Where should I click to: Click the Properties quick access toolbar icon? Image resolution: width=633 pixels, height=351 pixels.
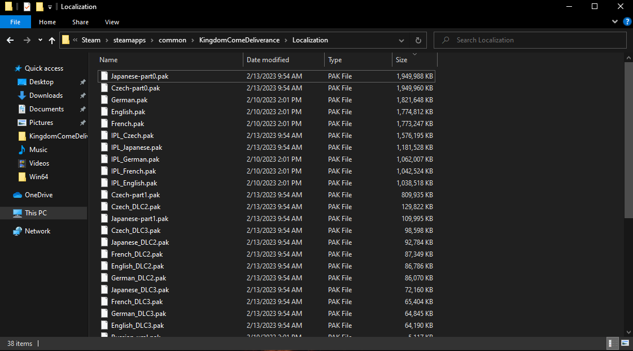point(27,7)
